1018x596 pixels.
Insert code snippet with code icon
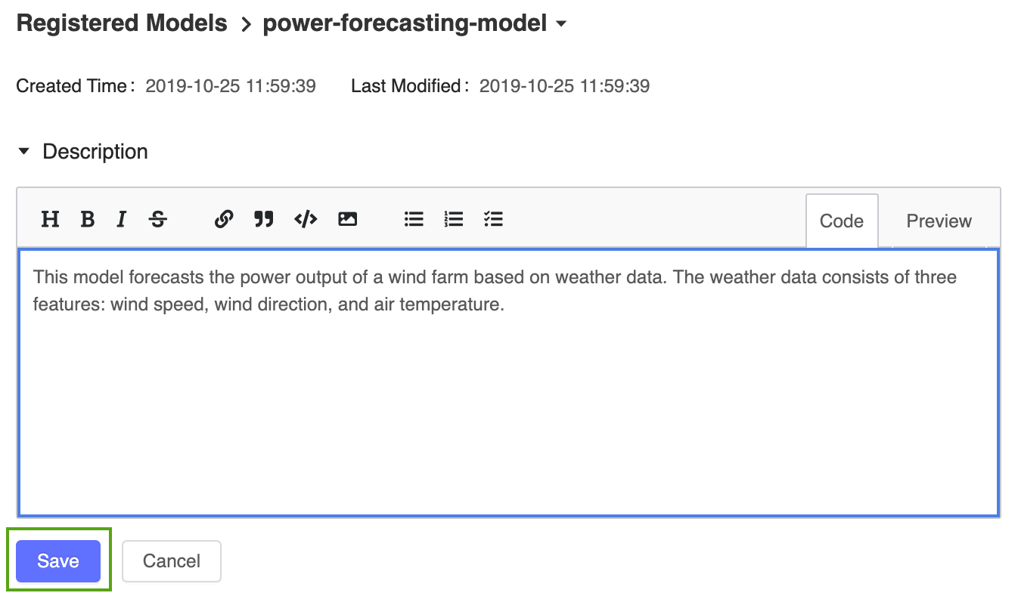(306, 220)
